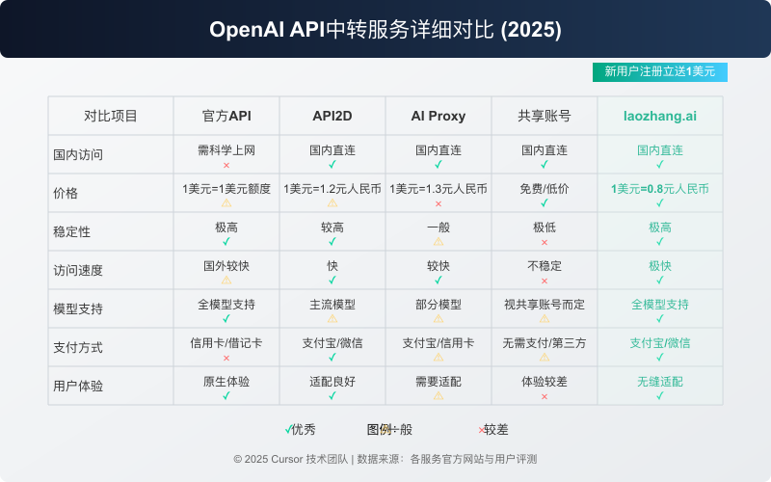Image resolution: width=771 pixels, height=482 pixels.
Task: Click the warning icon under 需要适配
Action: (439, 396)
